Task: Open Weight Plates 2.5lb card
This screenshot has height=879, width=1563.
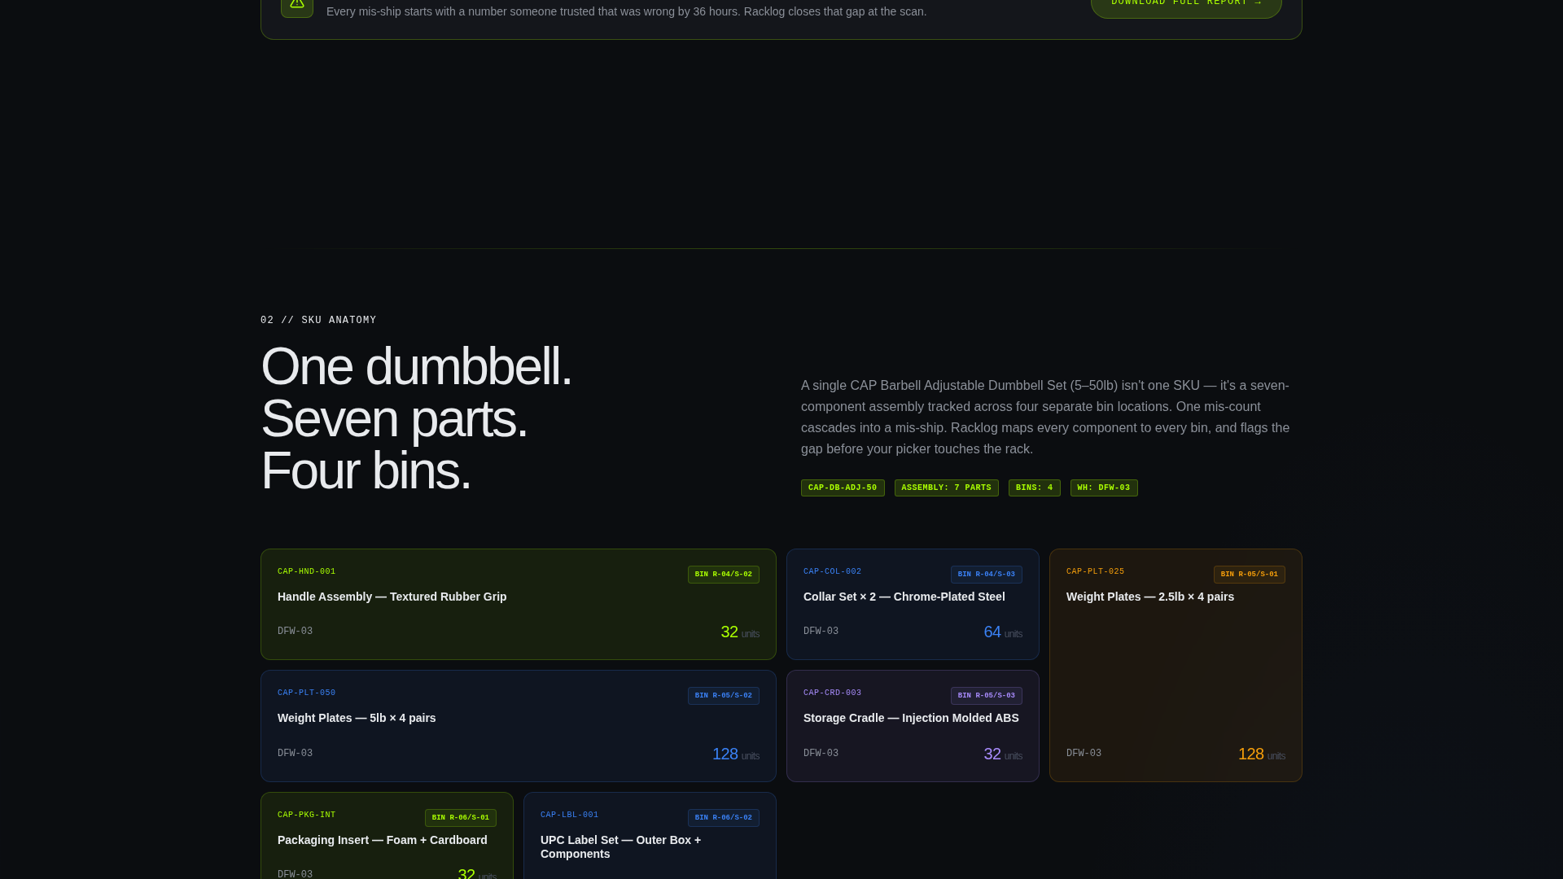Action: (x=1176, y=665)
